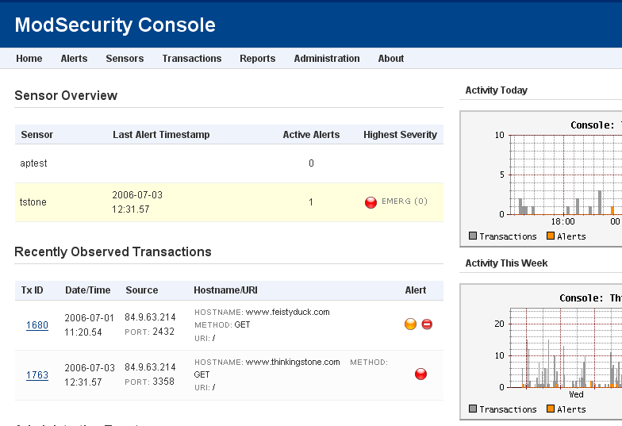Click the red minus icon for transaction 1680

click(427, 324)
